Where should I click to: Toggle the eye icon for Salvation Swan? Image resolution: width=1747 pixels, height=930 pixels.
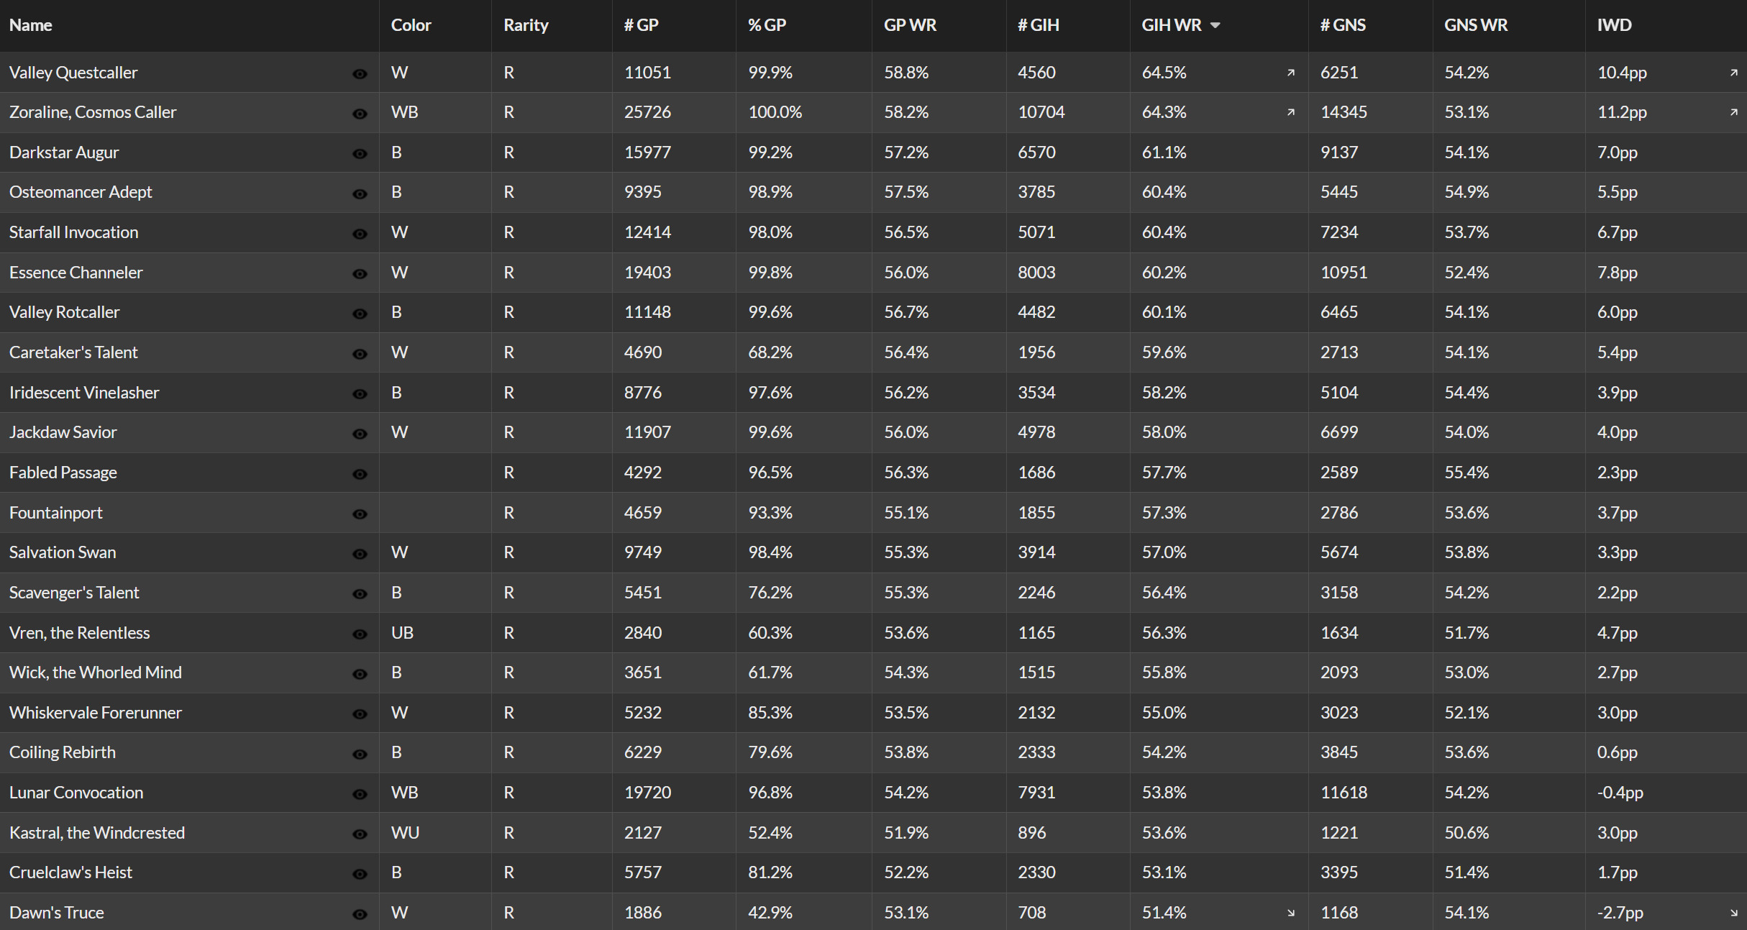pos(360,554)
